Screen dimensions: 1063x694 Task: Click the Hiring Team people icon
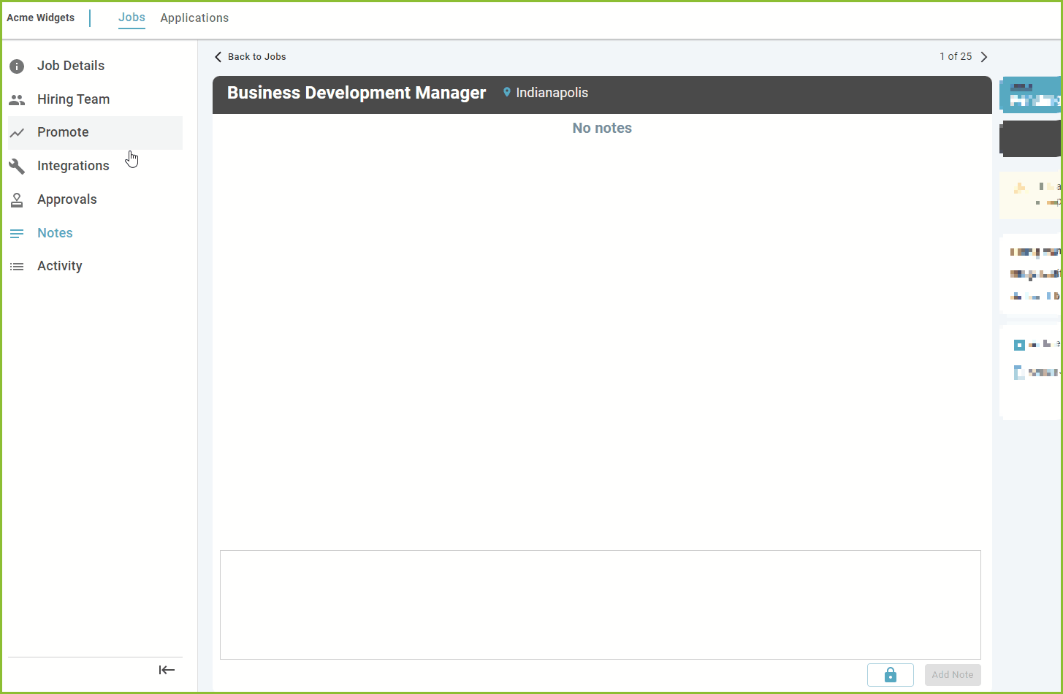pos(17,100)
